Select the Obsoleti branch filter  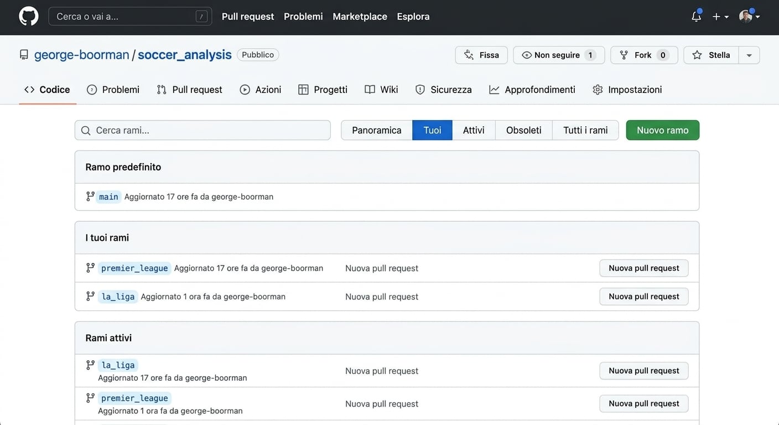pos(524,130)
